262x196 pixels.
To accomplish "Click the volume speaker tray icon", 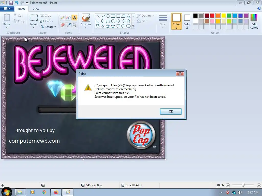I will coord(240,192).
